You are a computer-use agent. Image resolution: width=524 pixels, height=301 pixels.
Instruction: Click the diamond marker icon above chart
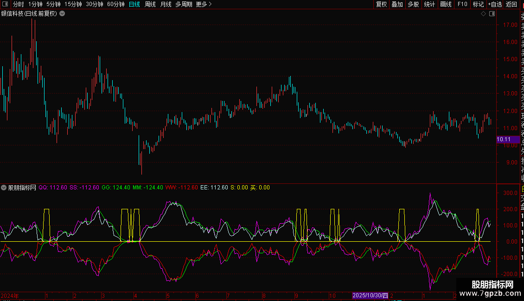483,14
